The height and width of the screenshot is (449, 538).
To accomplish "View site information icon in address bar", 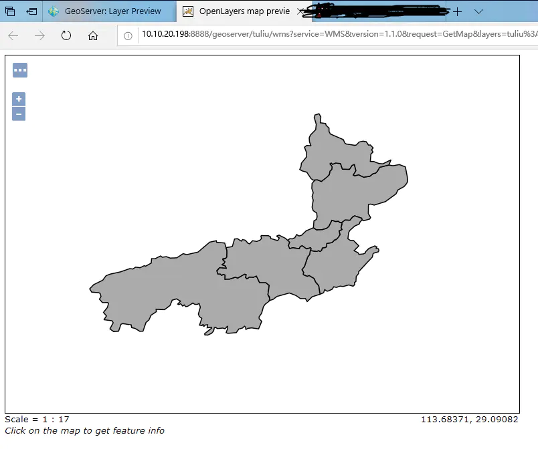I will (x=128, y=36).
